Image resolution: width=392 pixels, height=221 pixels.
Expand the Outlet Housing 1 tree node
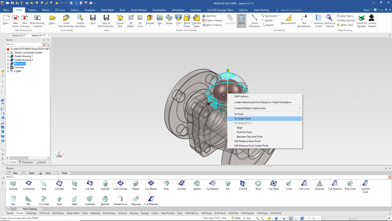coord(8,56)
